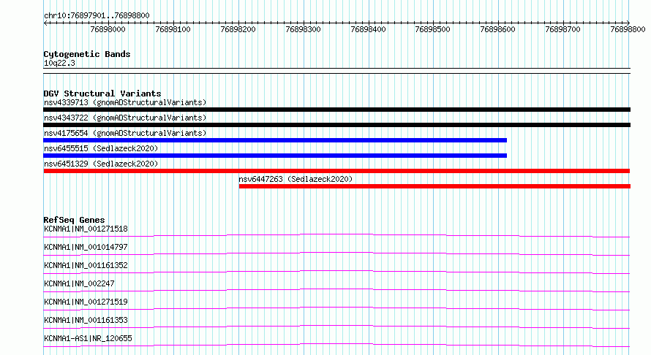Click the intron line under KCNMA1|NM_002247
This screenshot has width=651, height=355.
336,289
